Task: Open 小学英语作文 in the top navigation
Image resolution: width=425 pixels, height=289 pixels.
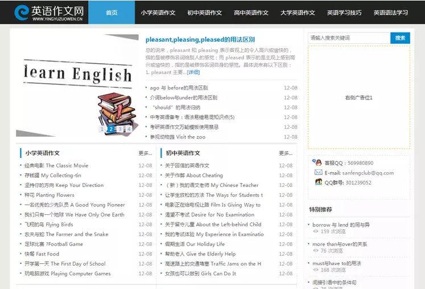Action: coord(158,13)
